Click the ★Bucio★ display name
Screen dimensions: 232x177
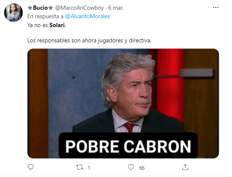[40, 8]
